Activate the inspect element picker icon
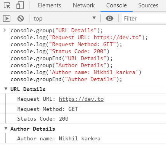166x145 pixels. point(7,5)
